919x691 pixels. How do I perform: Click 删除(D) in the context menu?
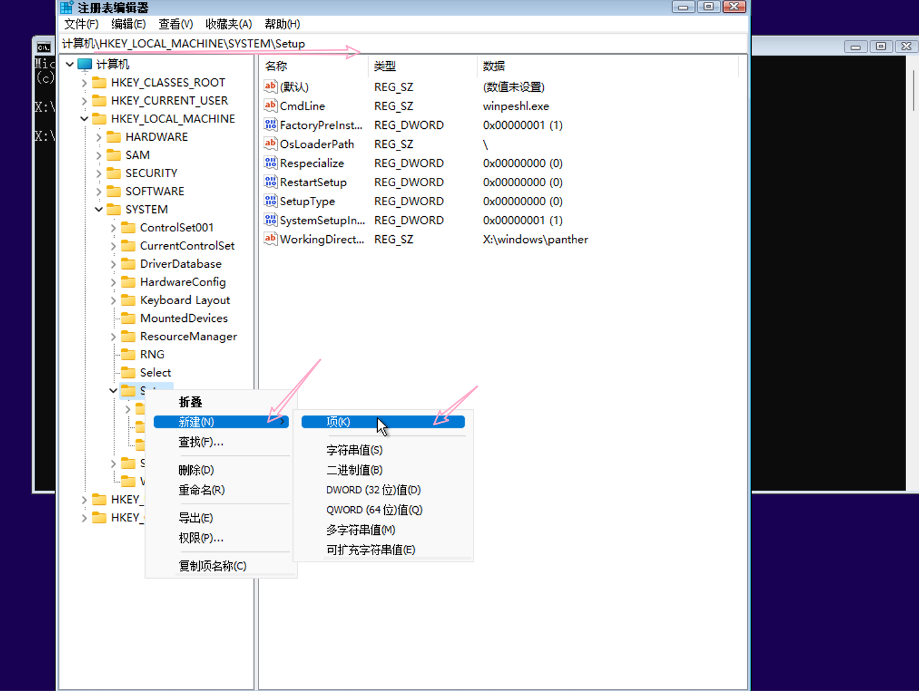click(x=196, y=470)
